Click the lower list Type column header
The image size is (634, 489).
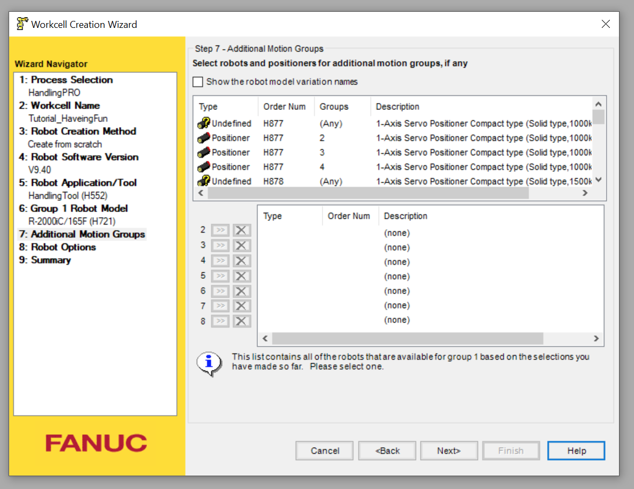(290, 216)
